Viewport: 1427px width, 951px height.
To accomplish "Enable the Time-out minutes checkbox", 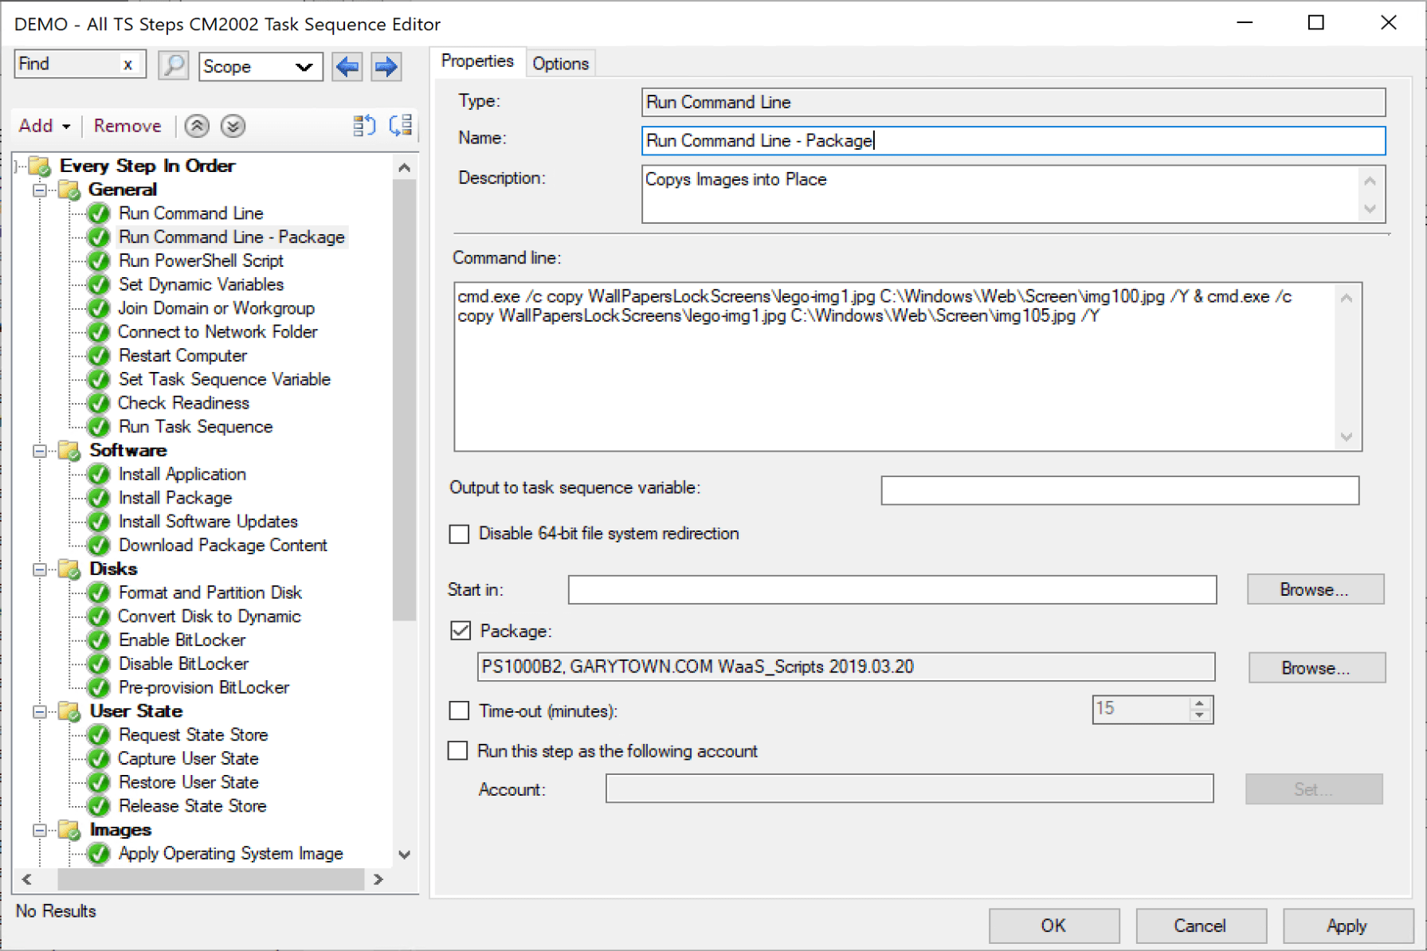I will pyautogui.click(x=458, y=710).
